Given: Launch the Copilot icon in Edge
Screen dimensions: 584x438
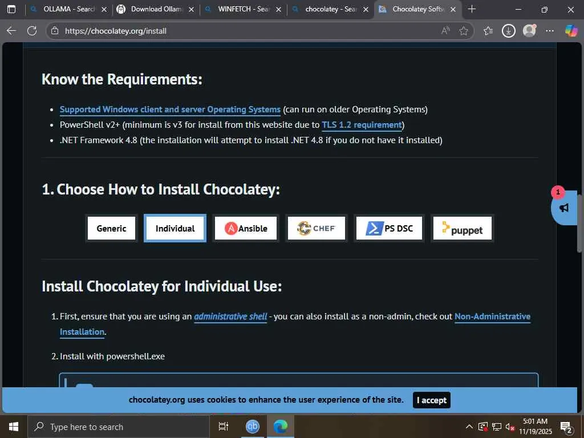Looking at the screenshot, I should (570, 31).
